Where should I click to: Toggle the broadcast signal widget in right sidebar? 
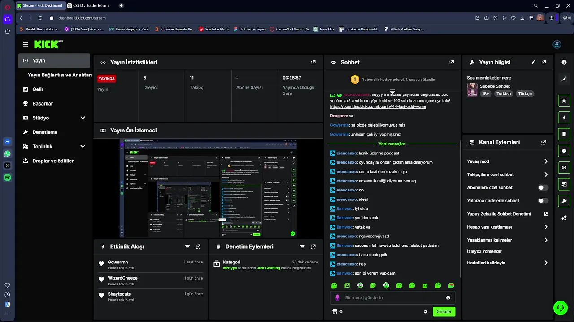564,168
